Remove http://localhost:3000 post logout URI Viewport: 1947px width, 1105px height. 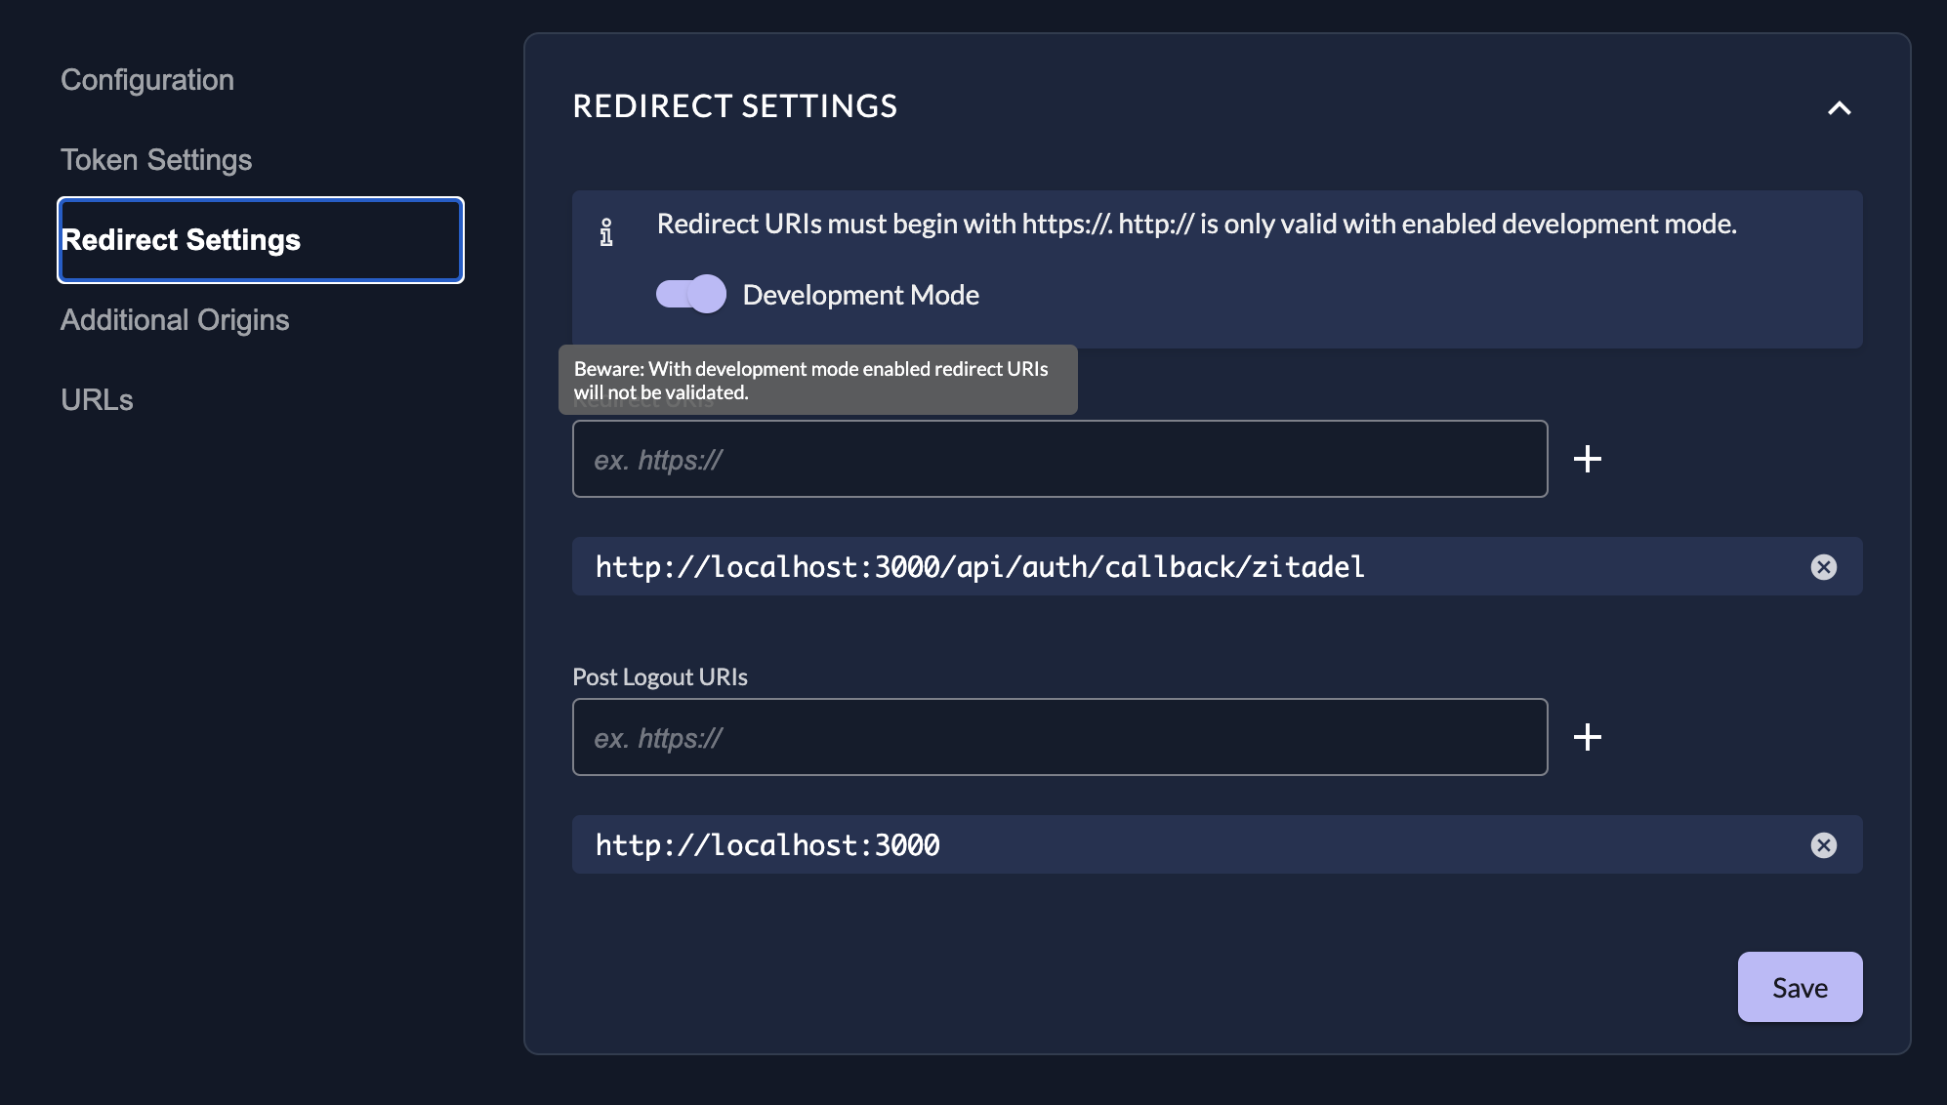click(x=1823, y=845)
